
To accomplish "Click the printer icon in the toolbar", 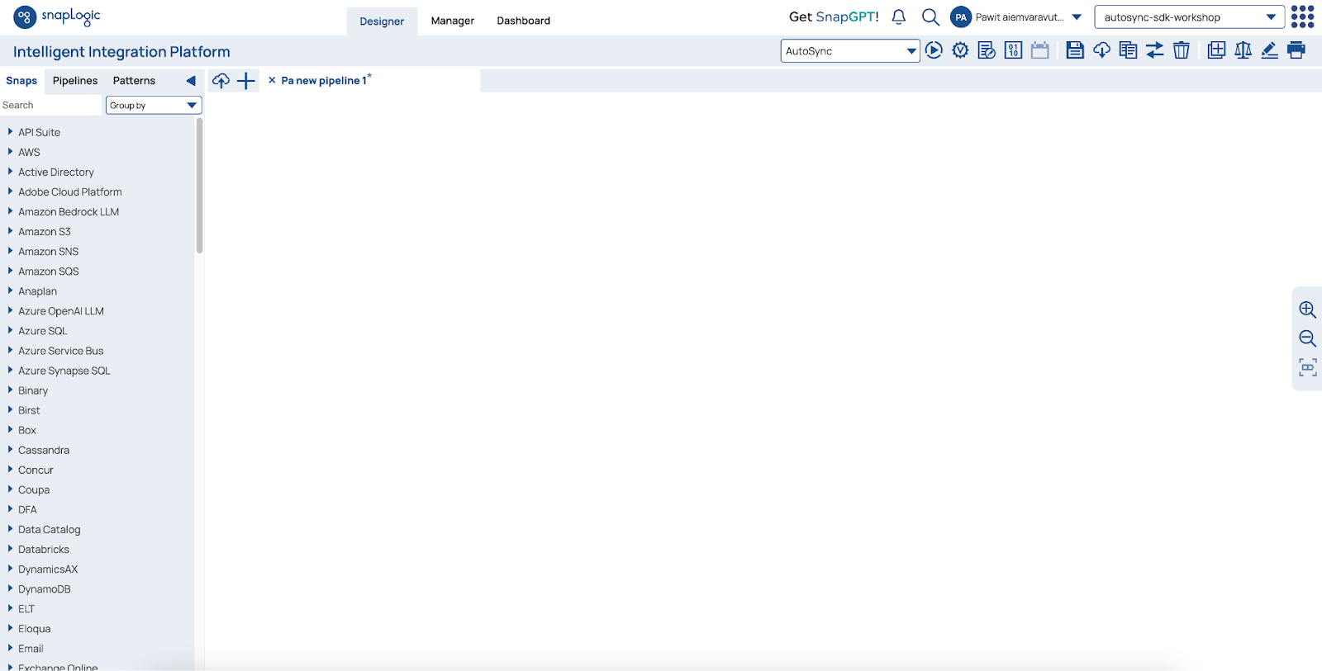I will 1296,50.
